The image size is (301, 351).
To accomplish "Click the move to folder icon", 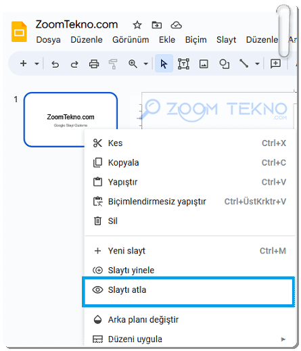I will tap(157, 25).
